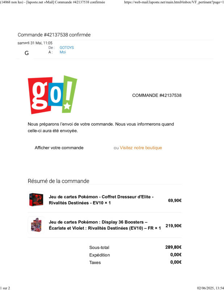Click the G sender avatar
This screenshot has height=290, width=224.
pyautogui.click(x=26, y=53)
